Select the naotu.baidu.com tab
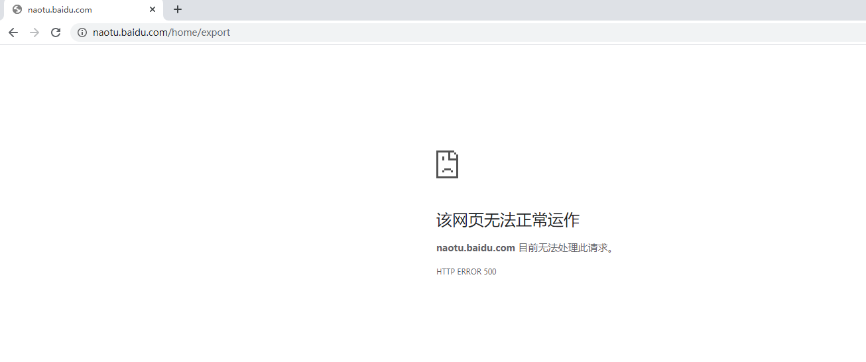866x362 pixels. coord(83,10)
